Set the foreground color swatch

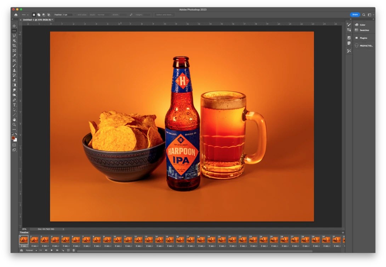pos(13,138)
